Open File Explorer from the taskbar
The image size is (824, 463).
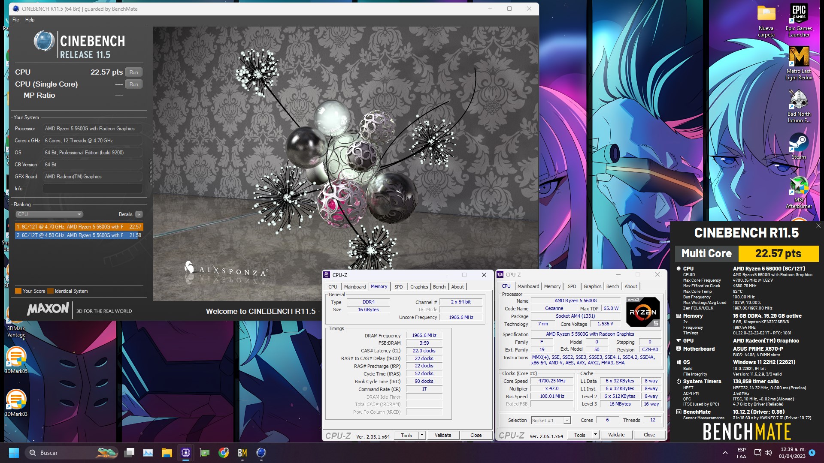coord(167,453)
